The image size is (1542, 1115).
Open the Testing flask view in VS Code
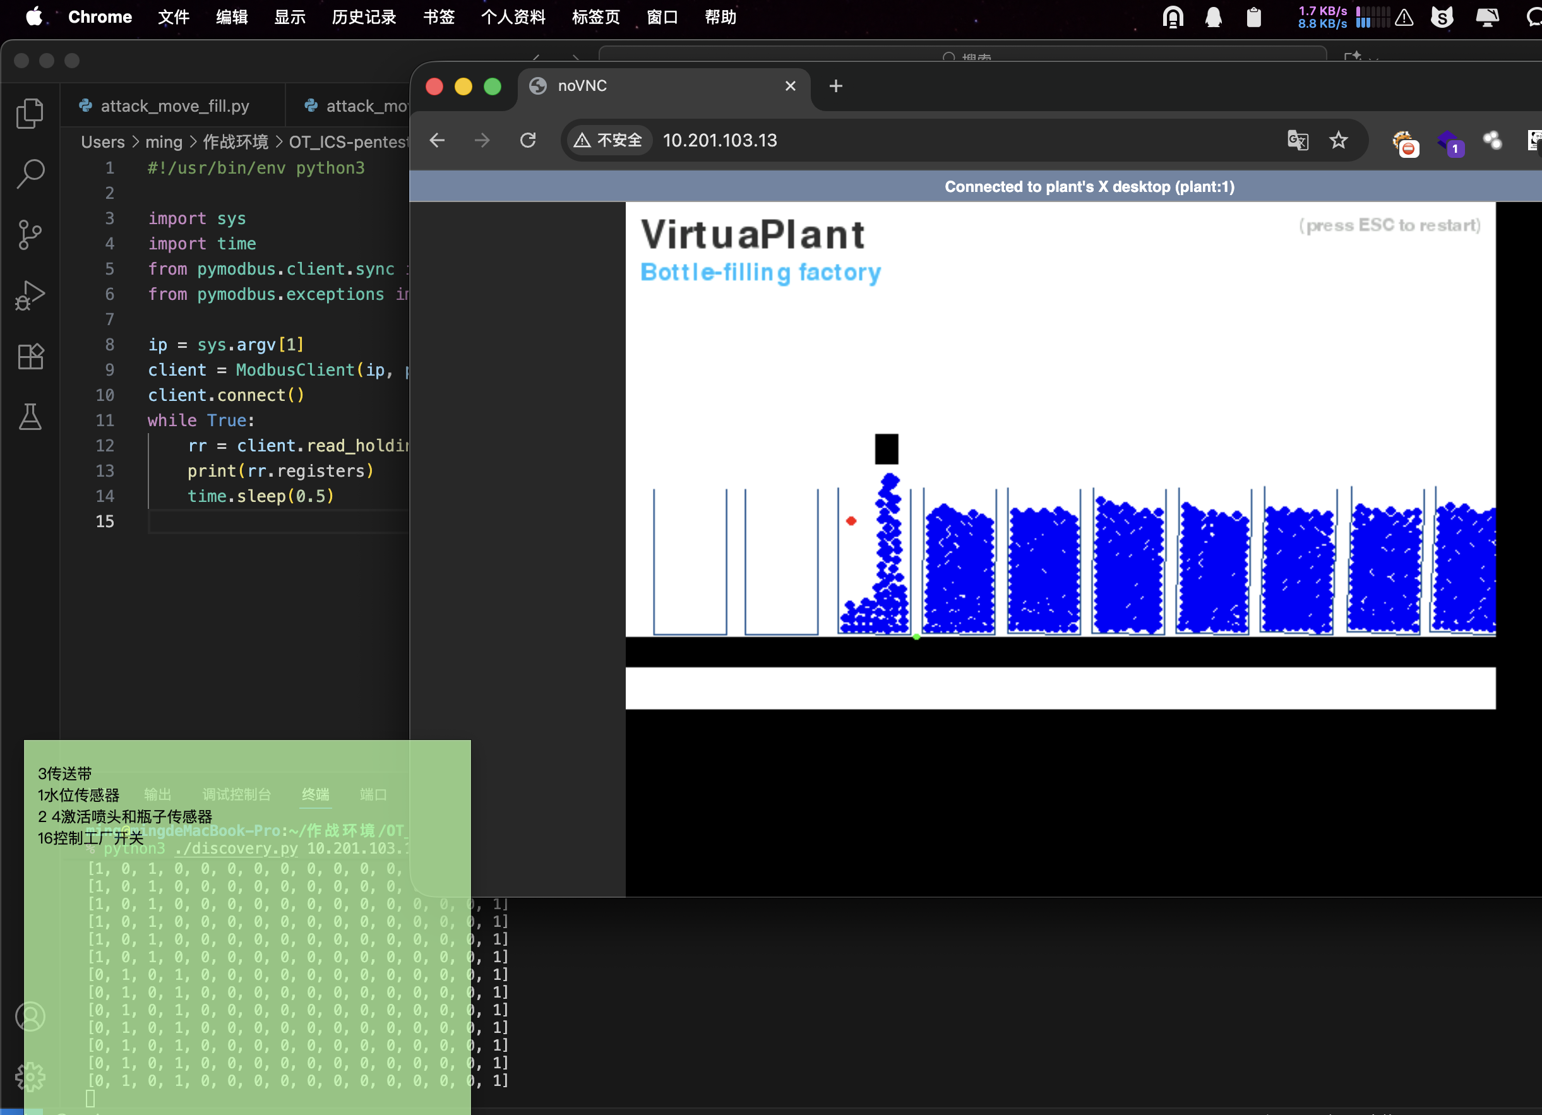click(30, 417)
